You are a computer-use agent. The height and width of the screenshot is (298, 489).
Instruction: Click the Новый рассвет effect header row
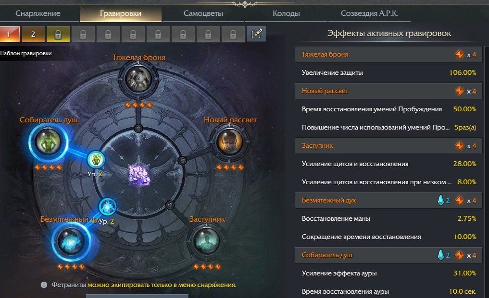coord(389,91)
